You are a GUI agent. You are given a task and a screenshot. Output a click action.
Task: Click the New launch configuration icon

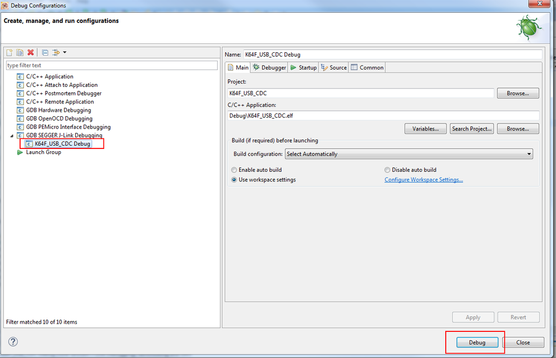coord(9,52)
